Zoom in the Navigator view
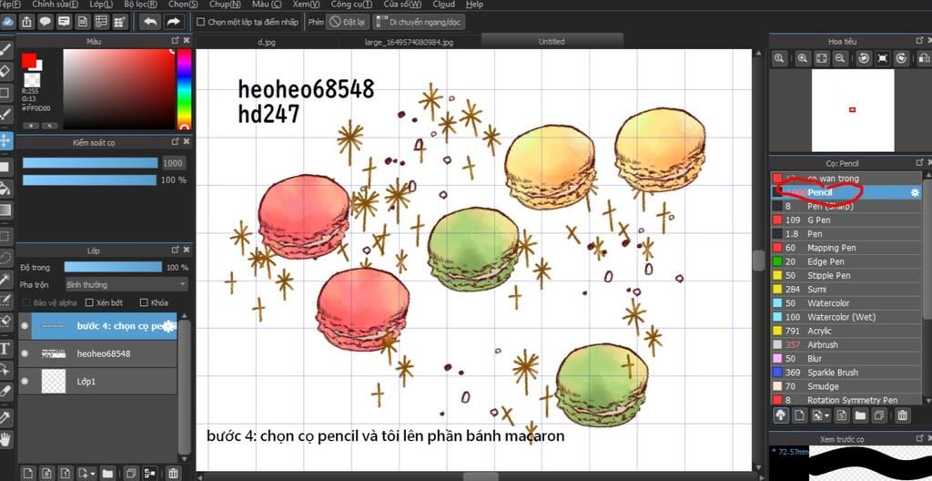This screenshot has height=481, width=932. click(803, 57)
